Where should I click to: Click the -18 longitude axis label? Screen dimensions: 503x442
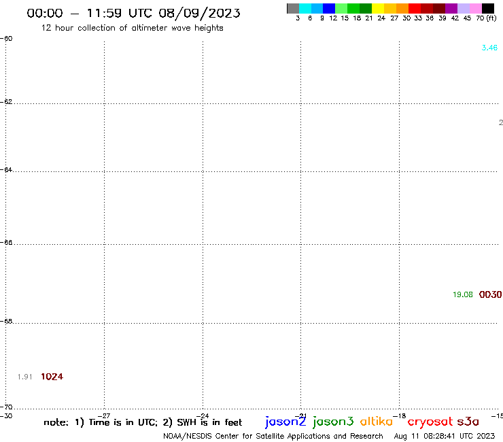400,416
